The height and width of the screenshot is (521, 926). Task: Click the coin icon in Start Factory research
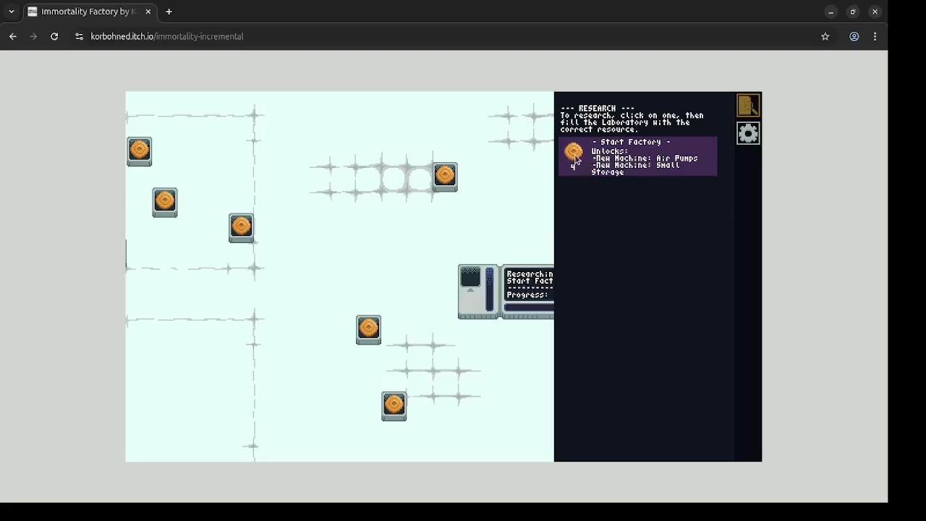pos(573,153)
